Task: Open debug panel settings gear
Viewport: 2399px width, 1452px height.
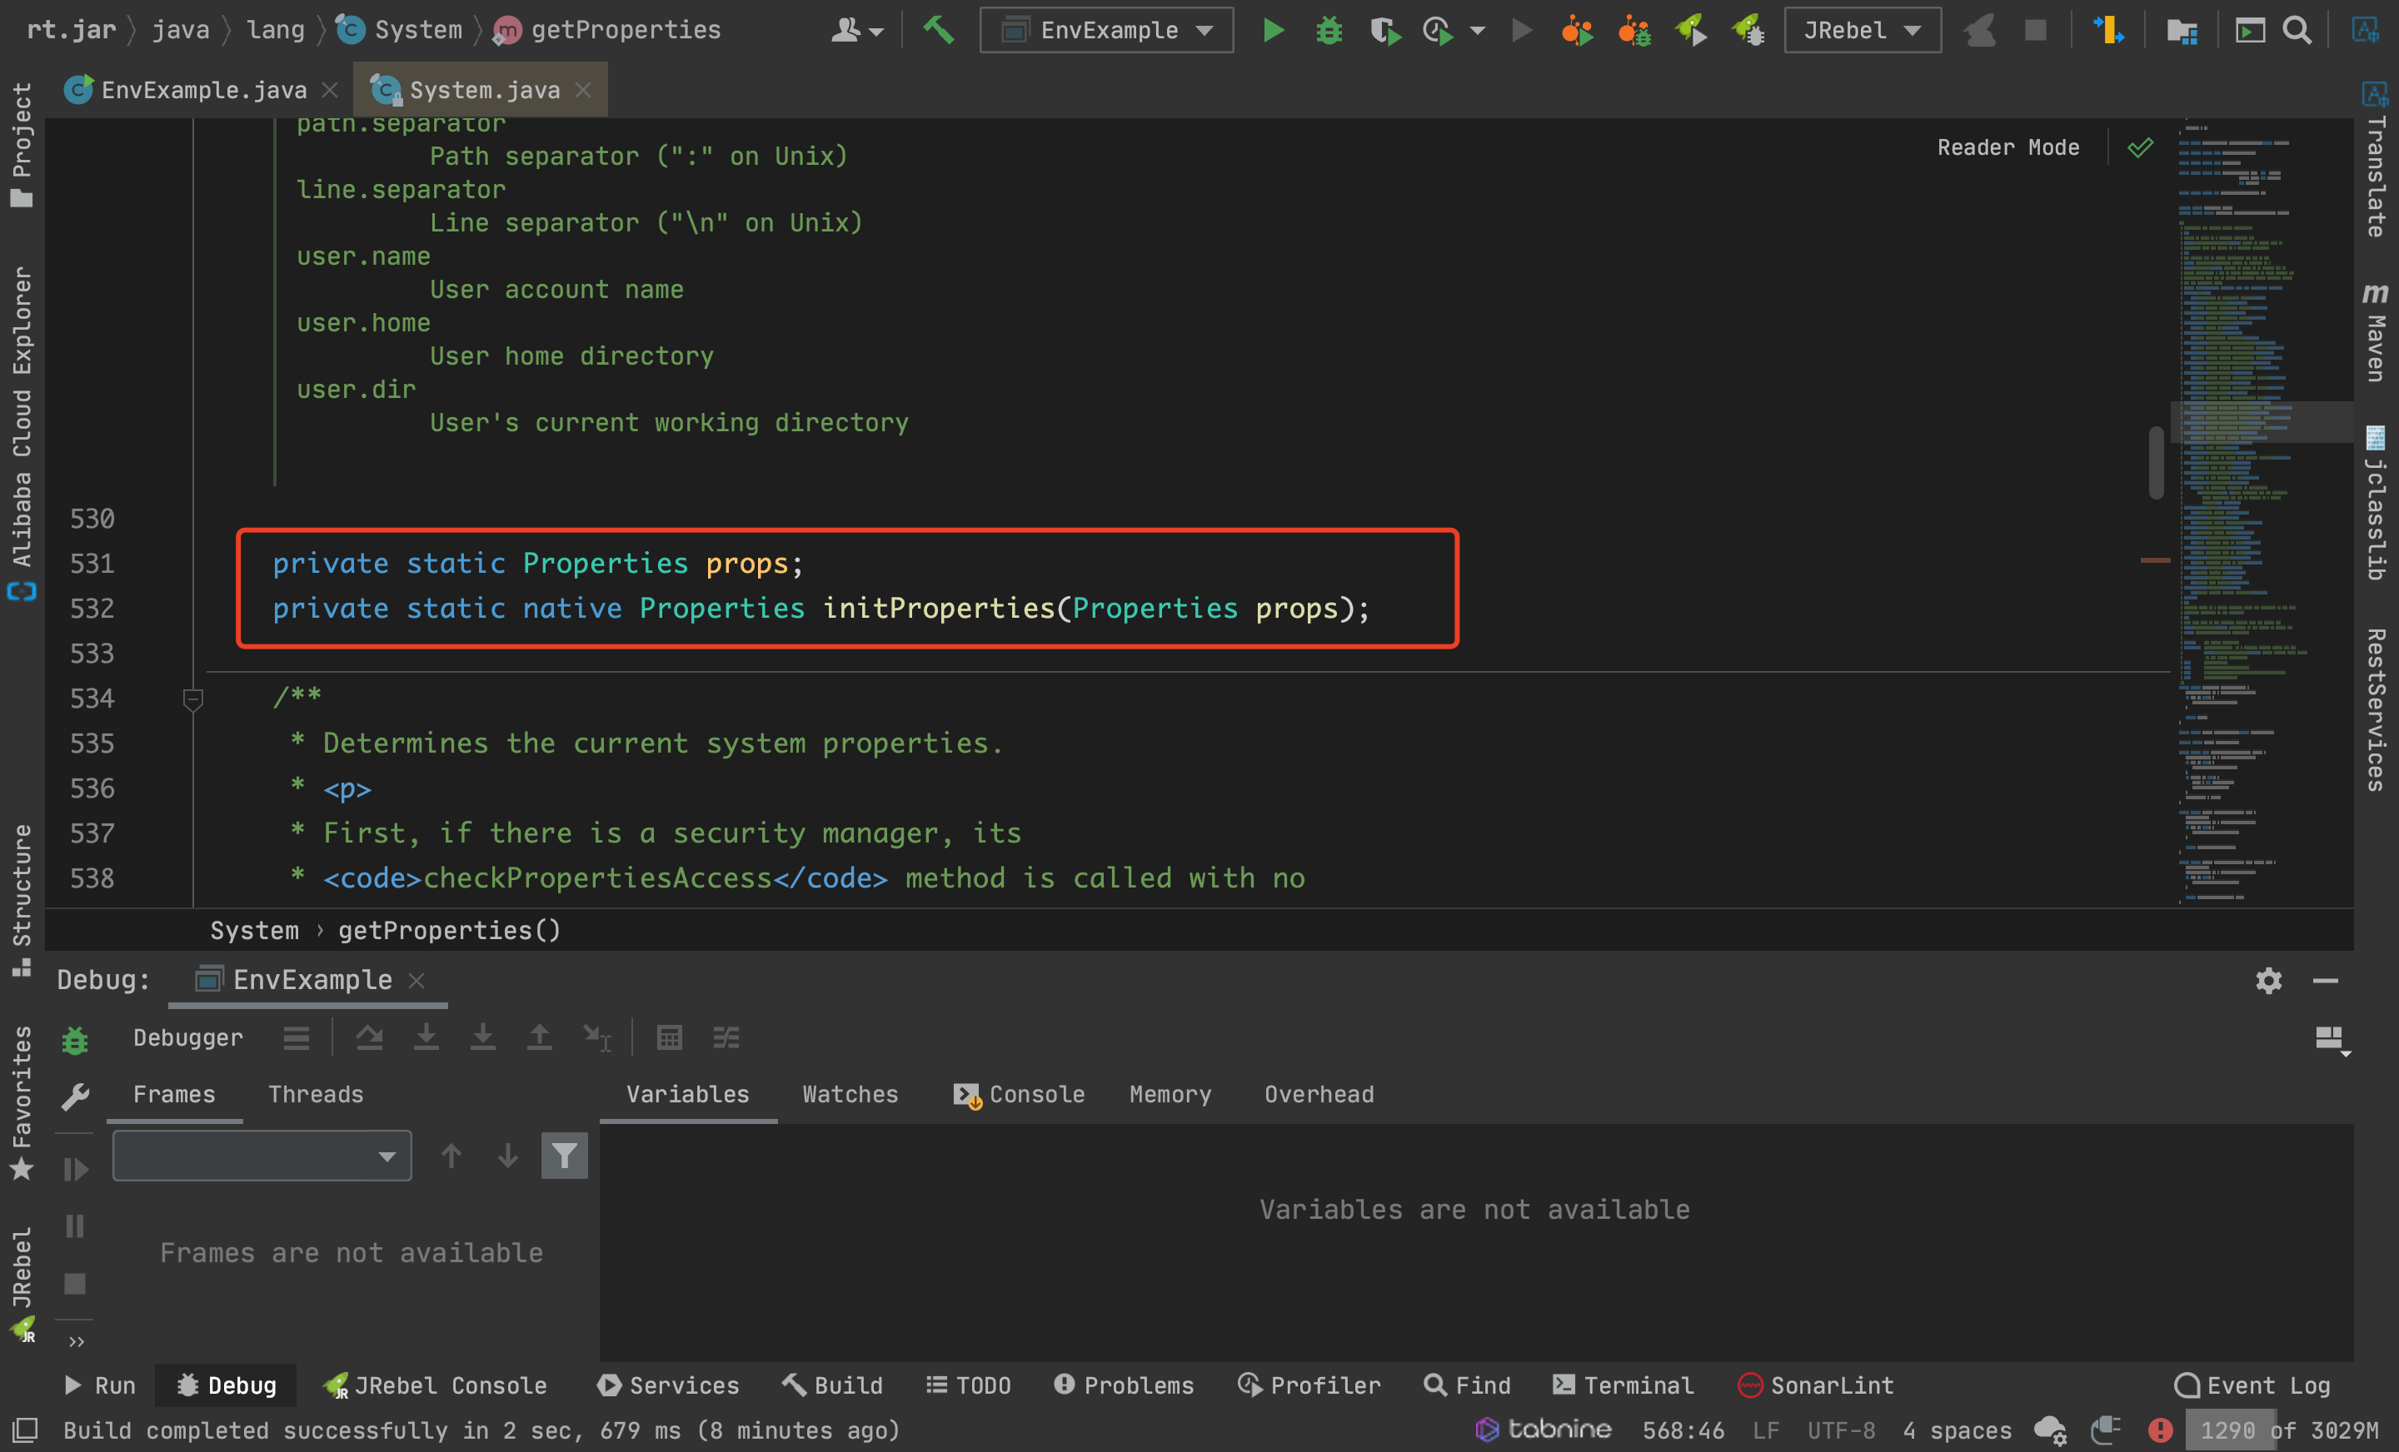Action: (x=2267, y=980)
